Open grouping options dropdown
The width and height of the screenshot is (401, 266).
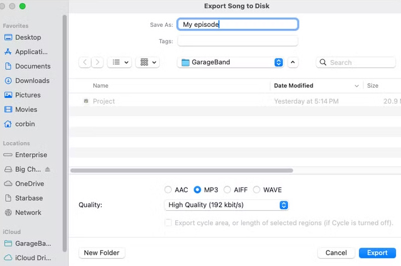pyautogui.click(x=148, y=62)
